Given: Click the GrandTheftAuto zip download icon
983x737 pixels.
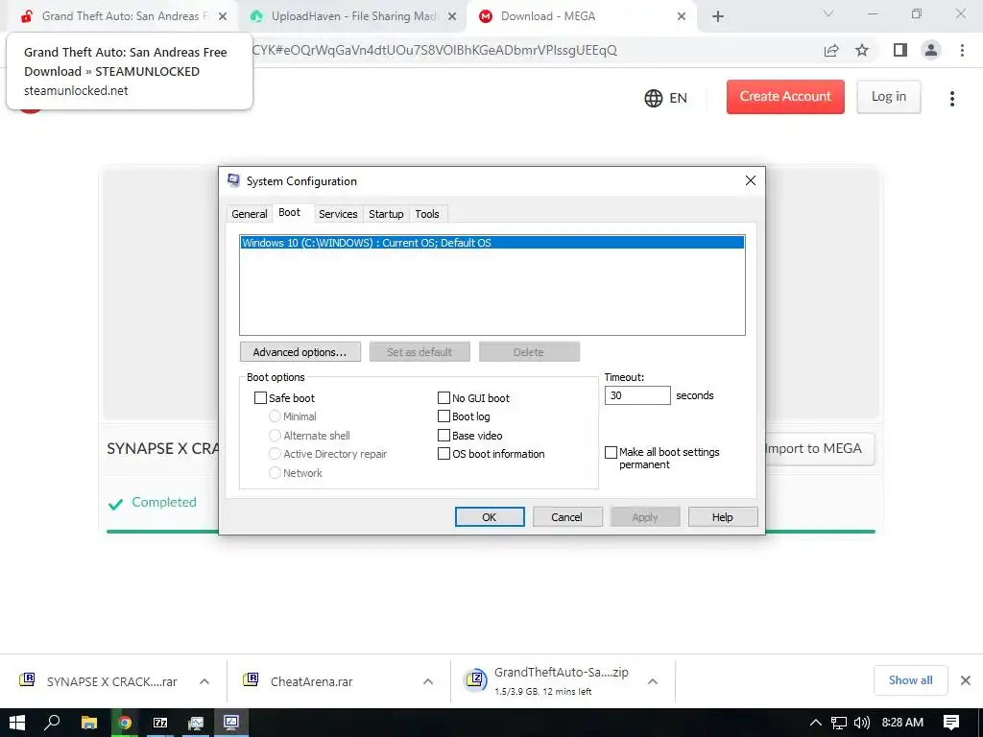Looking at the screenshot, I should click(x=475, y=680).
